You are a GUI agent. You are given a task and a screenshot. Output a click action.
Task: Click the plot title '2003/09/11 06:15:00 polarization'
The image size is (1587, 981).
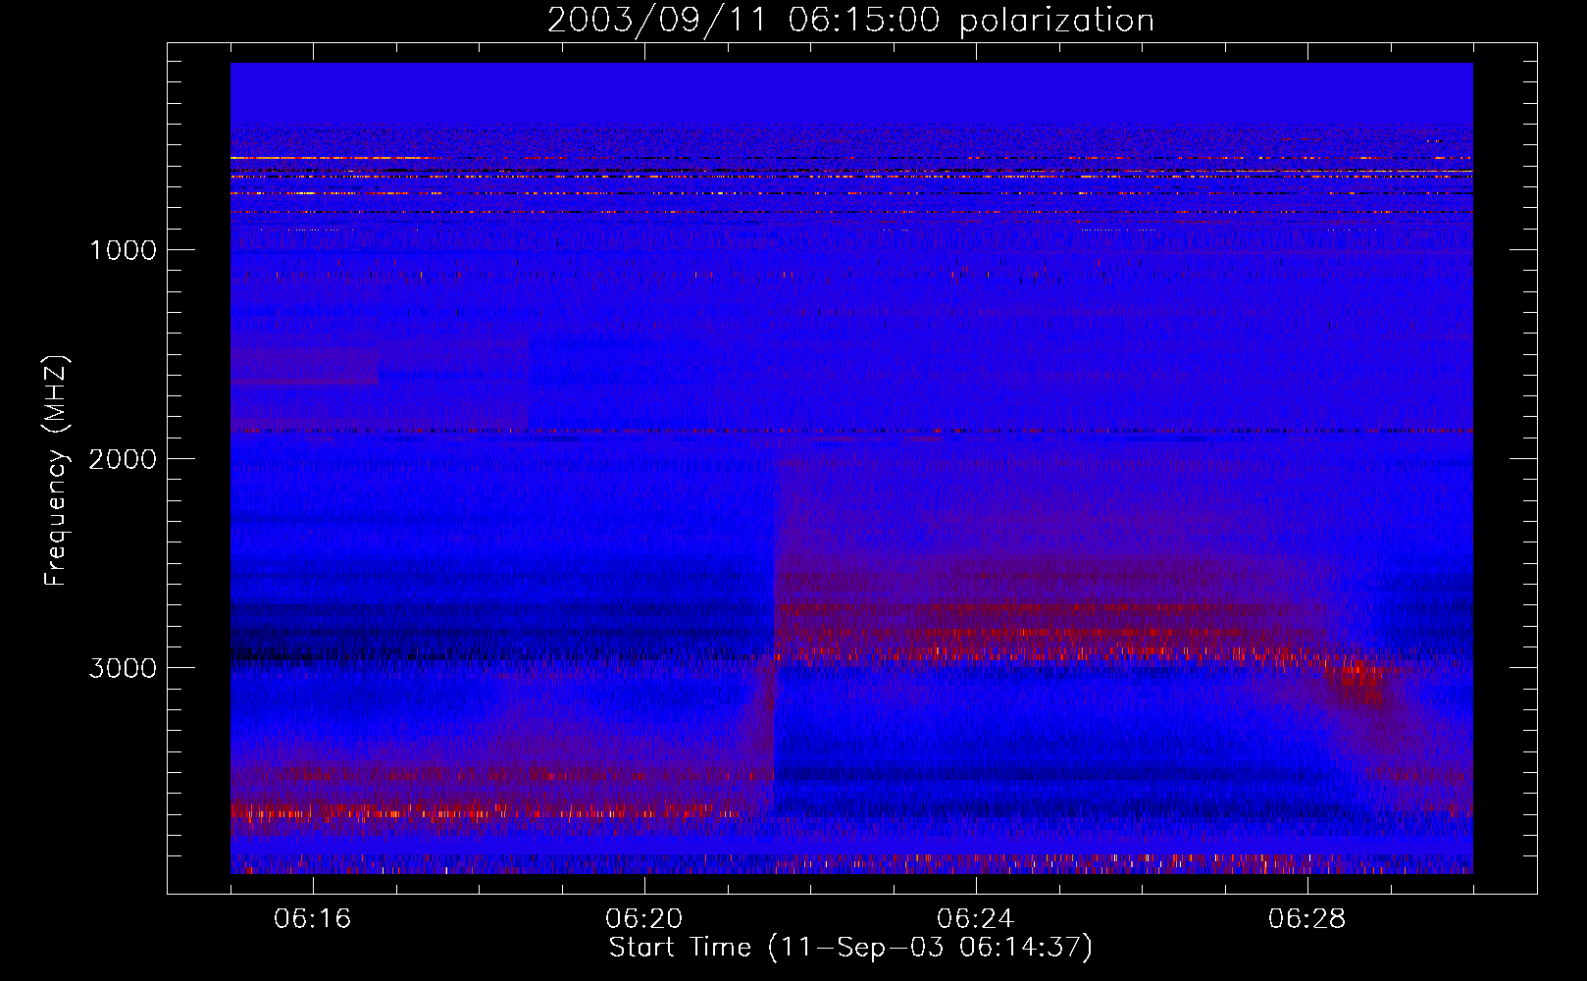850,21
